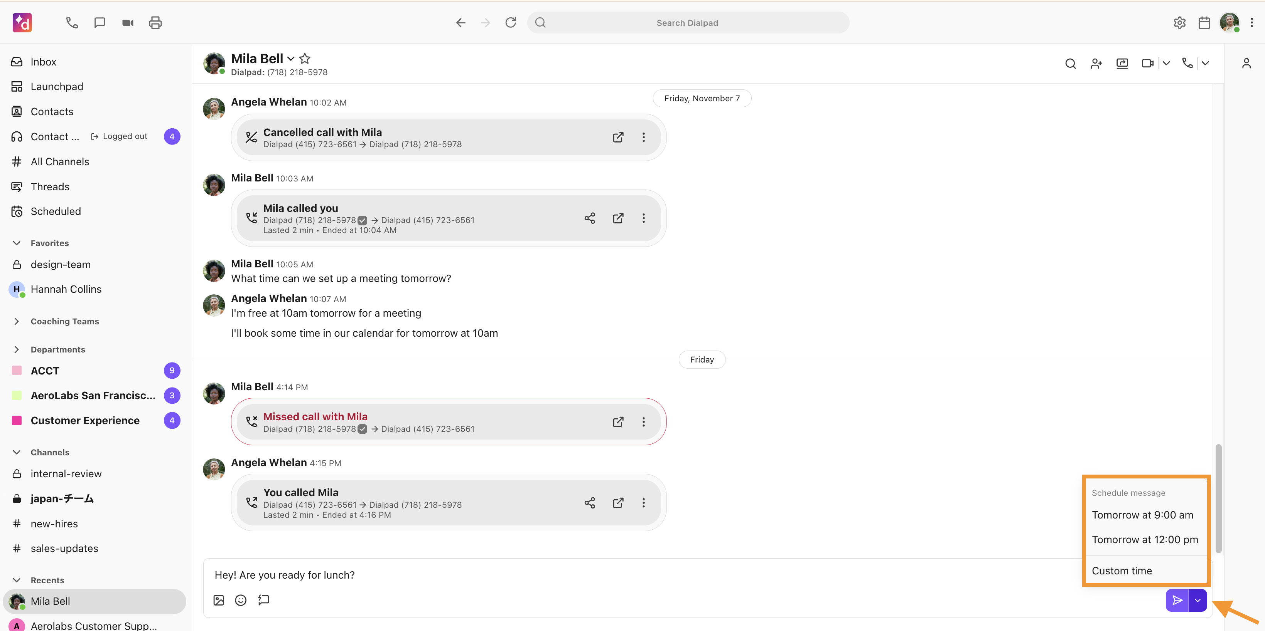
Task: Open the internal-review channel
Action: point(95,474)
